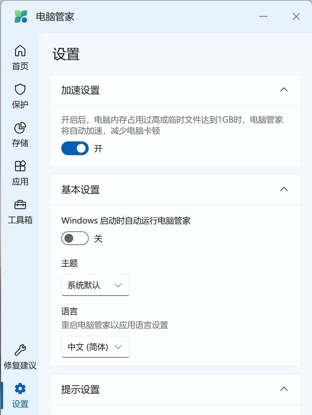This screenshot has width=312, height=415.
Task: Click the 设置 page title
Action: point(66,55)
